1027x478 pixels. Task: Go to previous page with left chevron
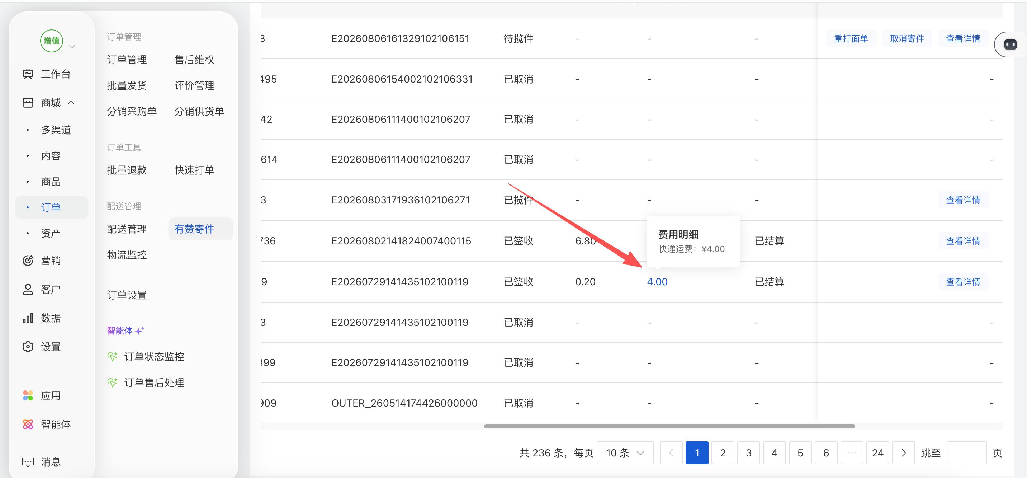tap(671, 453)
